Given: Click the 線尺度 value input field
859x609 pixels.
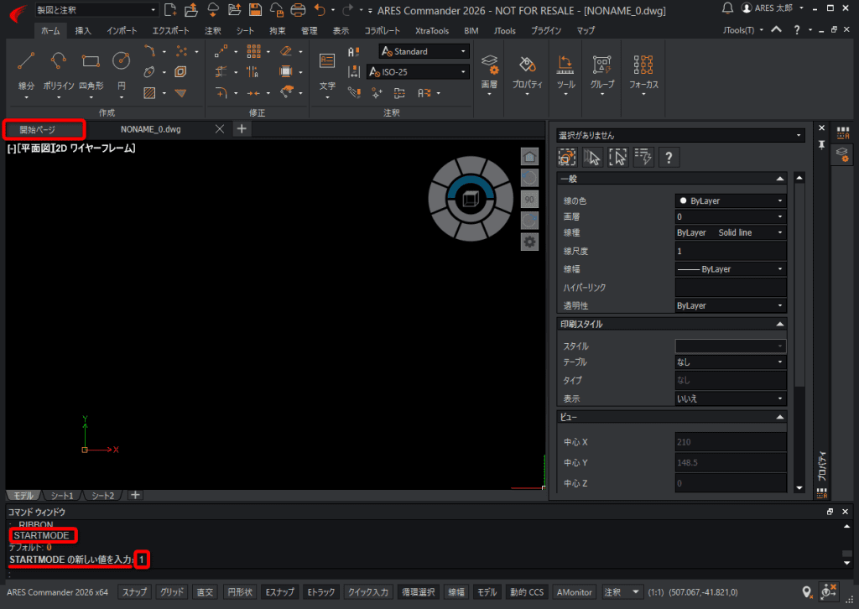Looking at the screenshot, I should [x=730, y=251].
